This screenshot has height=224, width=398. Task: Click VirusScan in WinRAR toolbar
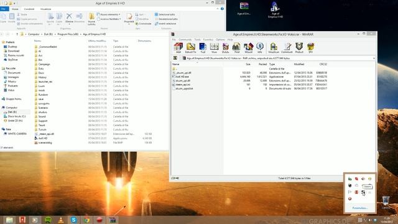coord(274,48)
